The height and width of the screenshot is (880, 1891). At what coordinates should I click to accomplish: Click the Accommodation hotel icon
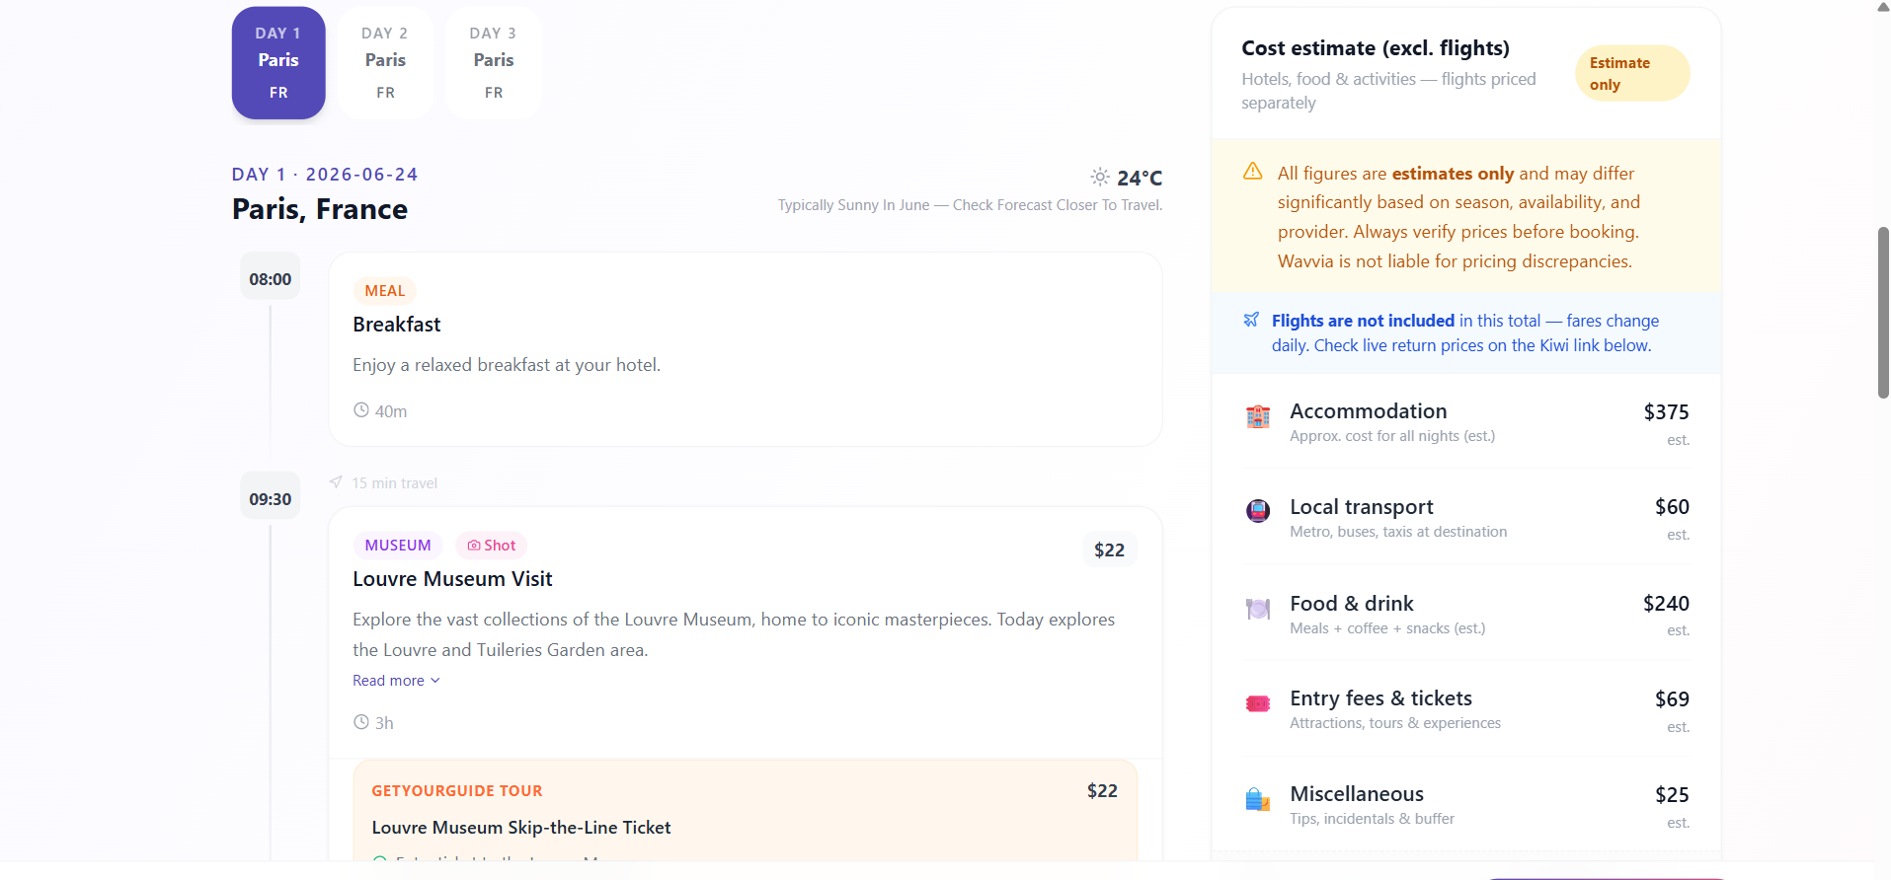tap(1258, 416)
